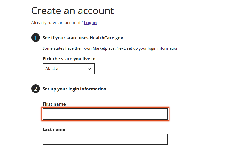Open the state dropdown showing Alaska

pos(69,69)
